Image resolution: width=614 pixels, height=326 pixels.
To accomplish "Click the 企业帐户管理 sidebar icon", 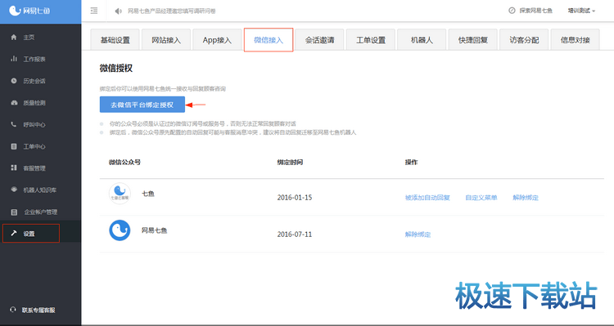I will 14,212.
